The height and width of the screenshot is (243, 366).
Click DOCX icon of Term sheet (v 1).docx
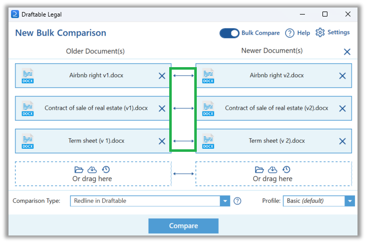[x=28, y=141]
